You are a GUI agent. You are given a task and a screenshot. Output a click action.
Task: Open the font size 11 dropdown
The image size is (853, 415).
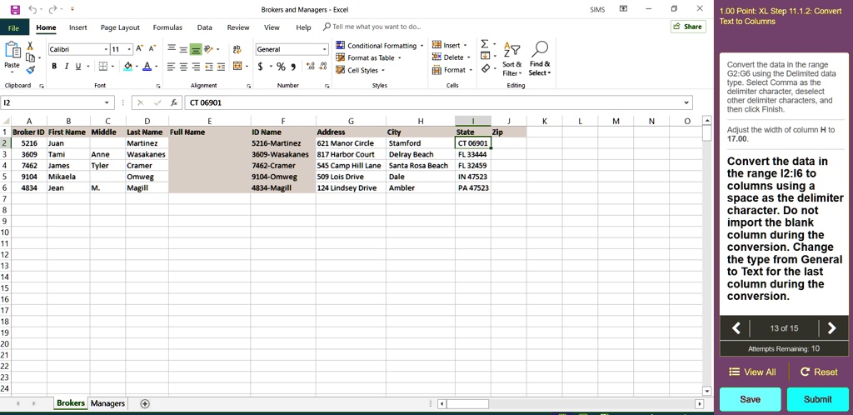point(129,49)
